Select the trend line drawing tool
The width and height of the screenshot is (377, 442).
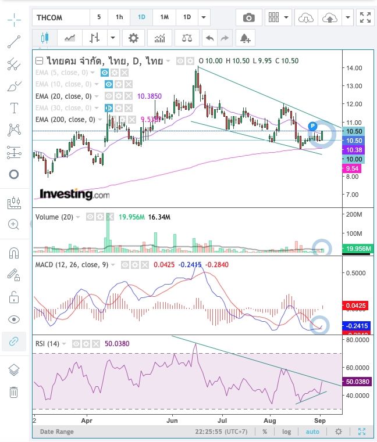point(15,42)
